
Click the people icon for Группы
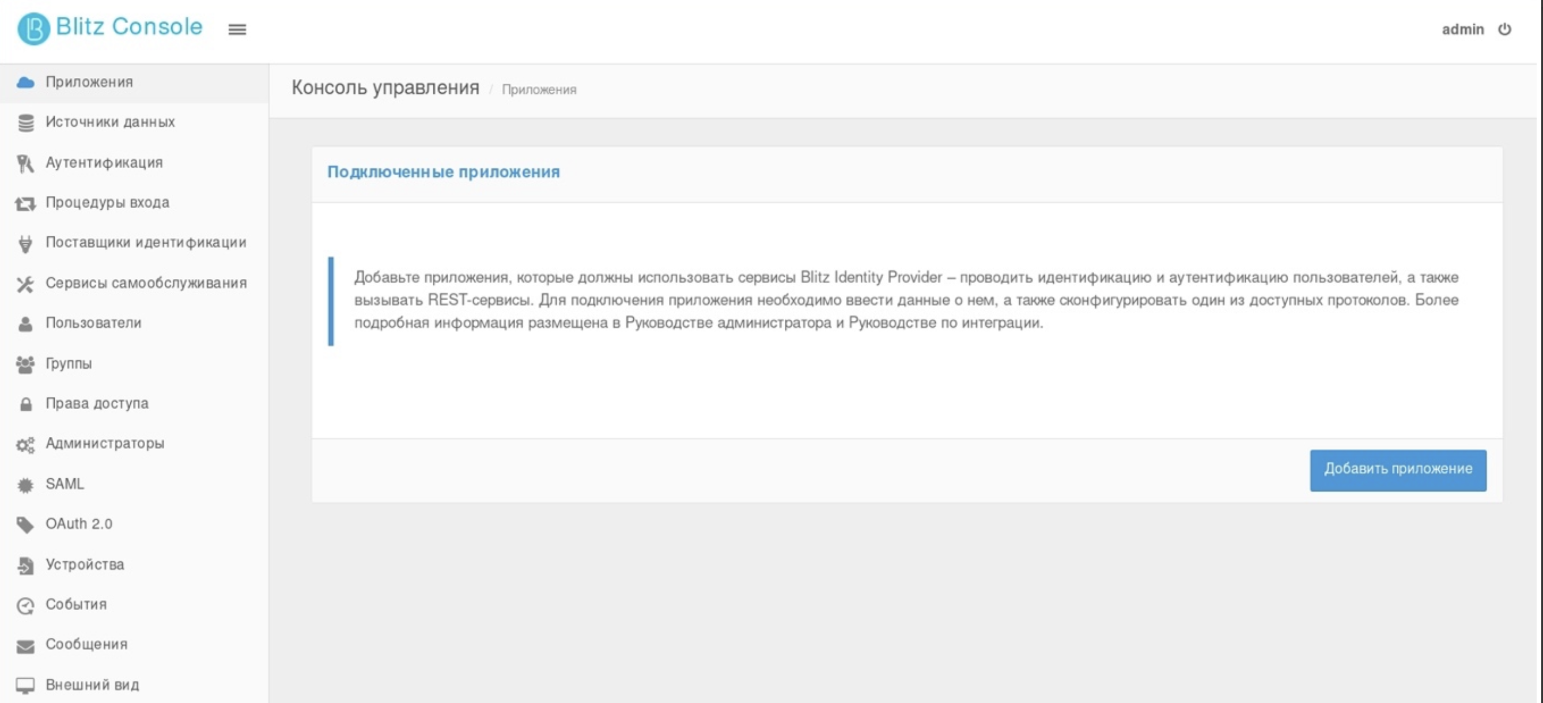click(x=26, y=363)
